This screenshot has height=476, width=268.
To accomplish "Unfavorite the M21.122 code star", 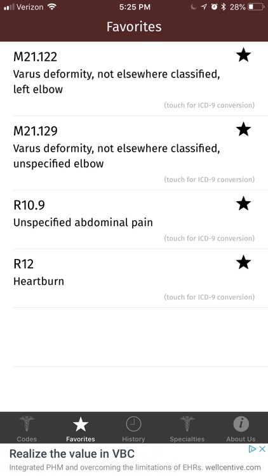I will pyautogui.click(x=243, y=56).
